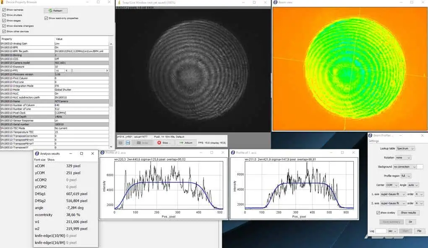This screenshot has height=248, width=428.
Task: Click the FPS readout in Snap/Live window
Action: tap(212, 143)
